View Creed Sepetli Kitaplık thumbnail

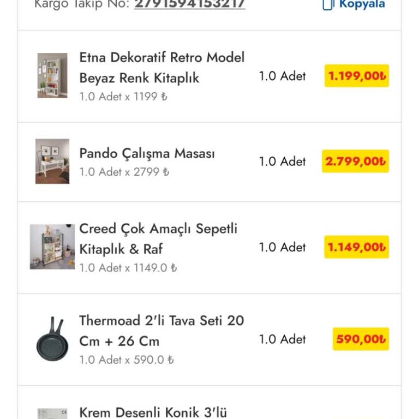click(52, 247)
